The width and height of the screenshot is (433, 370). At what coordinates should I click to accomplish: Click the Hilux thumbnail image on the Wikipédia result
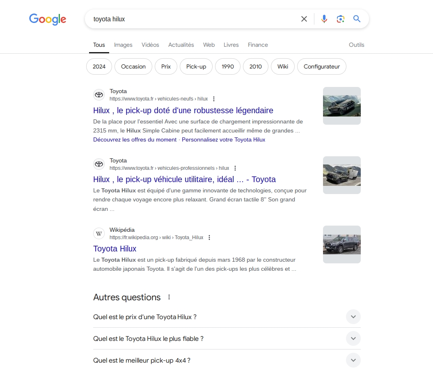coord(341,244)
